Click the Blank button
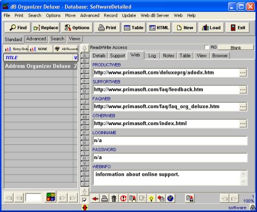 (x=236, y=47)
